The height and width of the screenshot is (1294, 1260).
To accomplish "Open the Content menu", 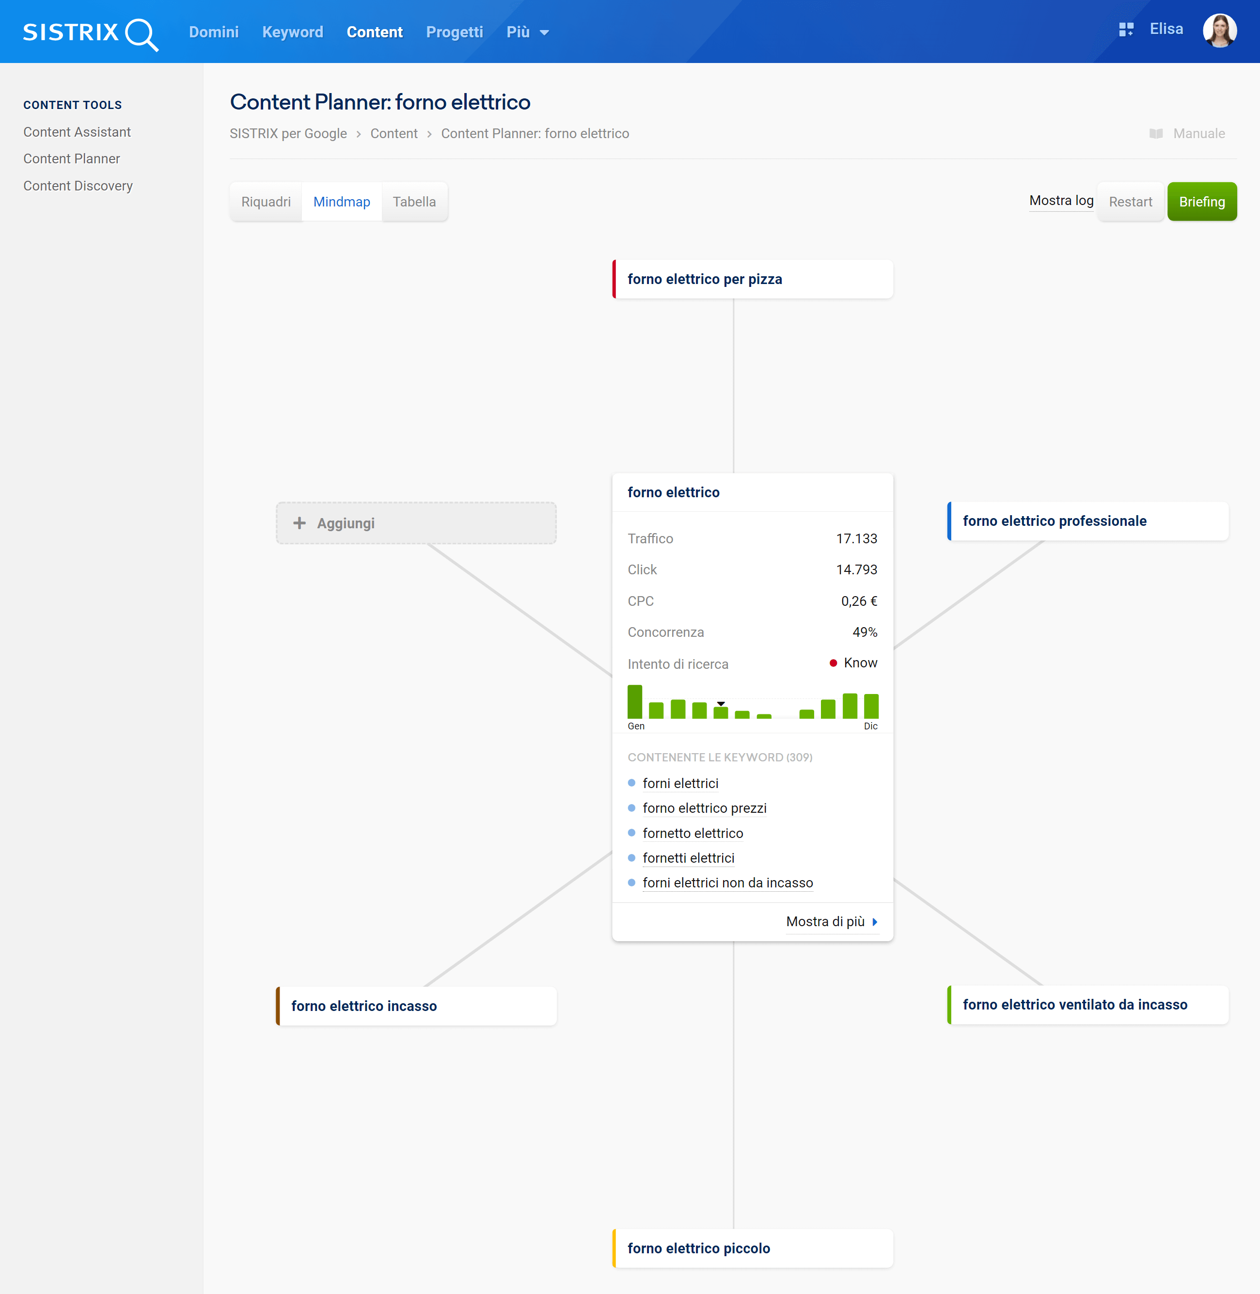I will [375, 32].
